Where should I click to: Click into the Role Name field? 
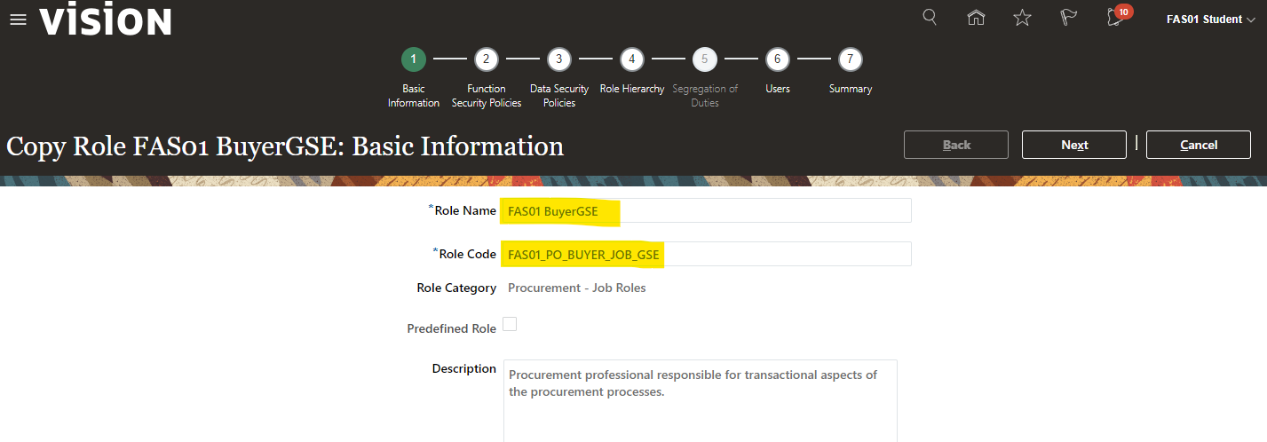coord(706,211)
